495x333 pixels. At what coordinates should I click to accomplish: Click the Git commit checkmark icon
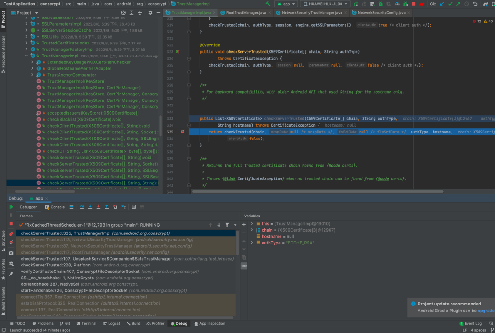[450, 4]
